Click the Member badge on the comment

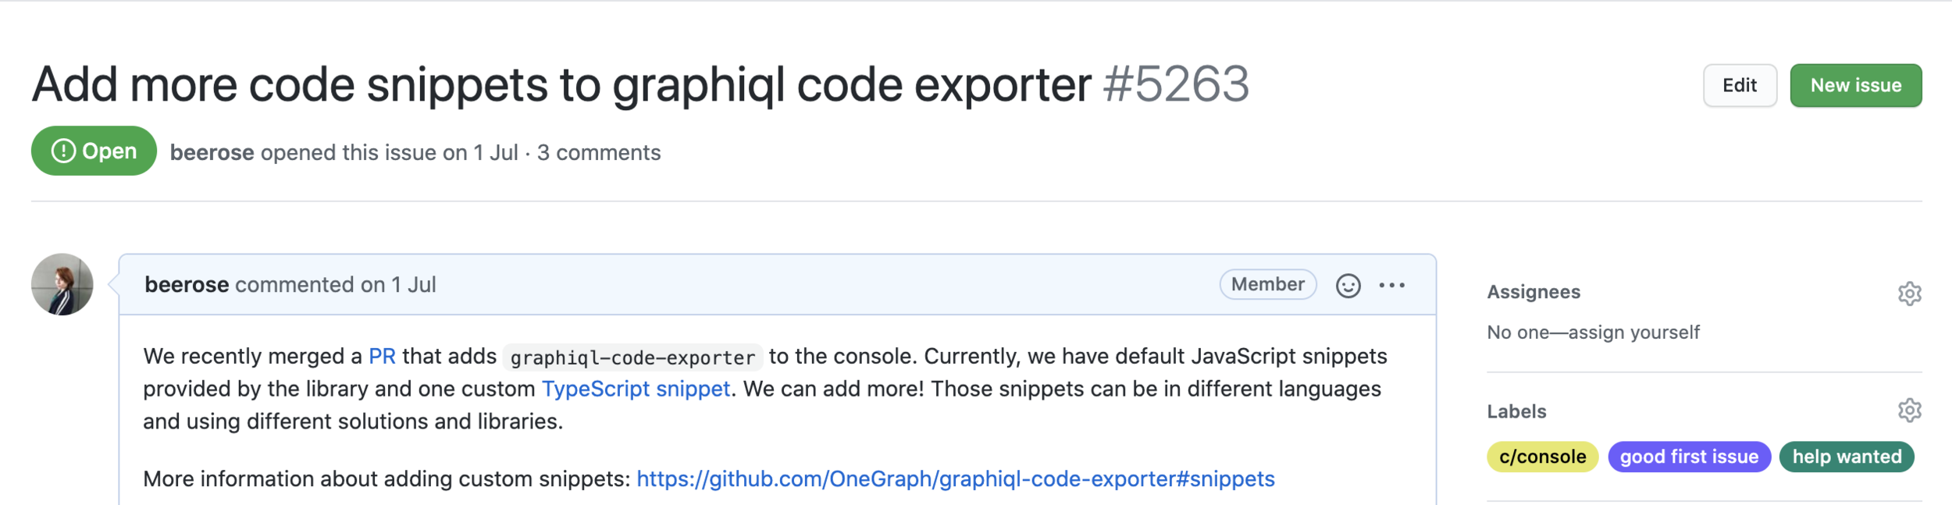coord(1267,284)
